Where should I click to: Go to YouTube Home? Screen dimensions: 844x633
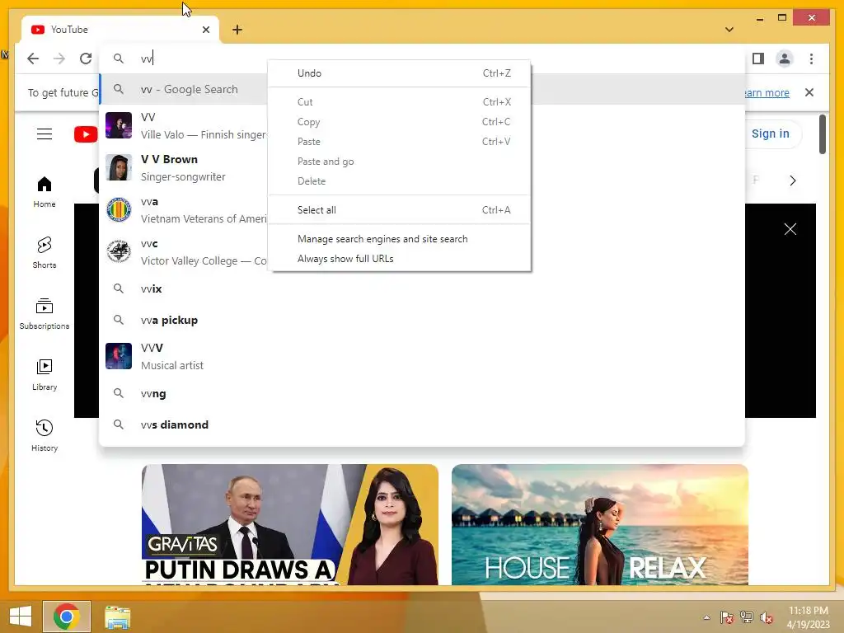tap(45, 191)
